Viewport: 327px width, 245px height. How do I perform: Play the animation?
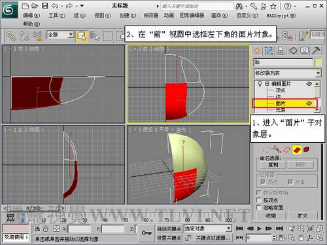click(x=259, y=229)
